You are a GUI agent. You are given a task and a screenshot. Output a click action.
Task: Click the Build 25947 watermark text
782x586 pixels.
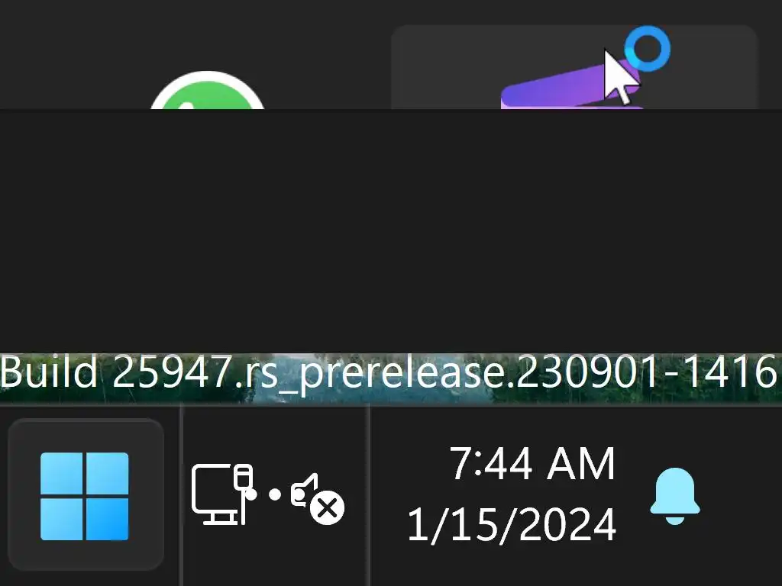pos(116,372)
